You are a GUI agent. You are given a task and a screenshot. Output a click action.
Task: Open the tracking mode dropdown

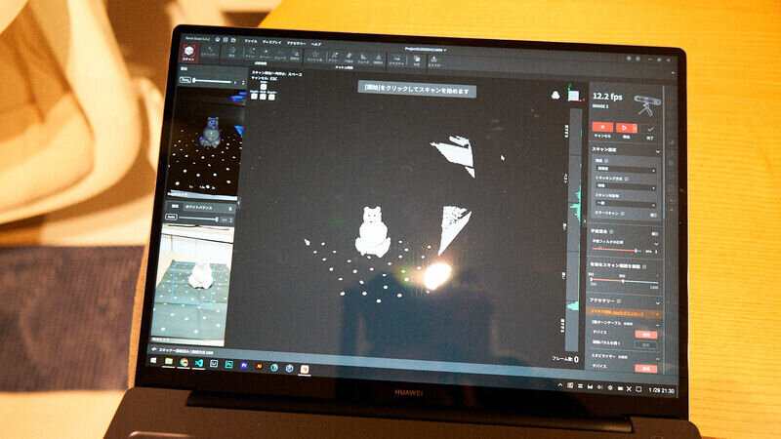(626, 186)
